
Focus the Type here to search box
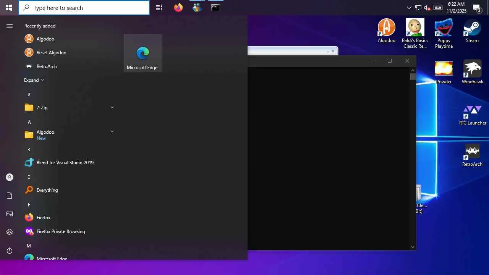tap(84, 8)
